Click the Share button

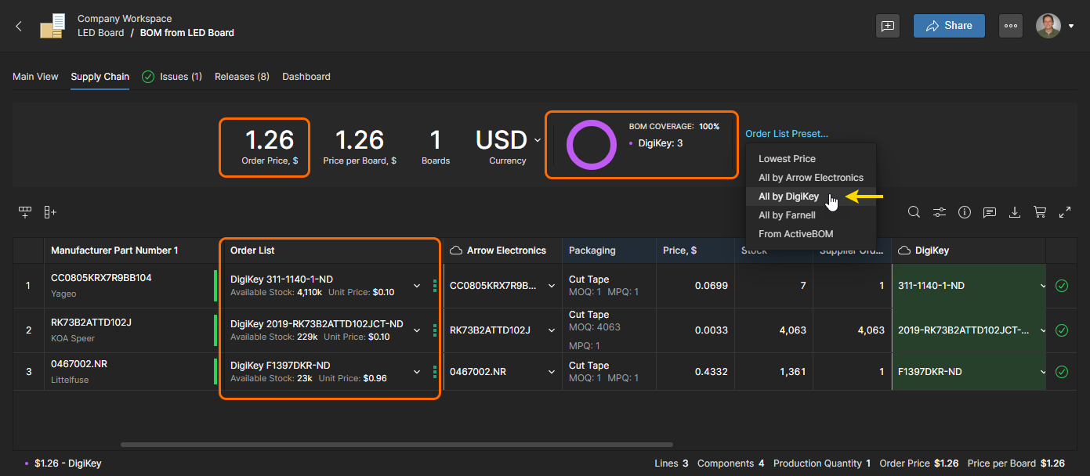948,26
